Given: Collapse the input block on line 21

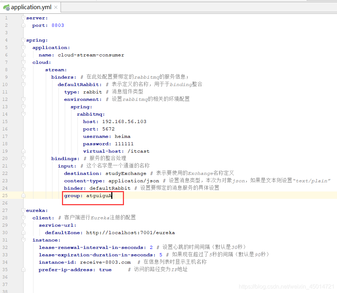Looking at the screenshot, I should (x=24, y=166).
